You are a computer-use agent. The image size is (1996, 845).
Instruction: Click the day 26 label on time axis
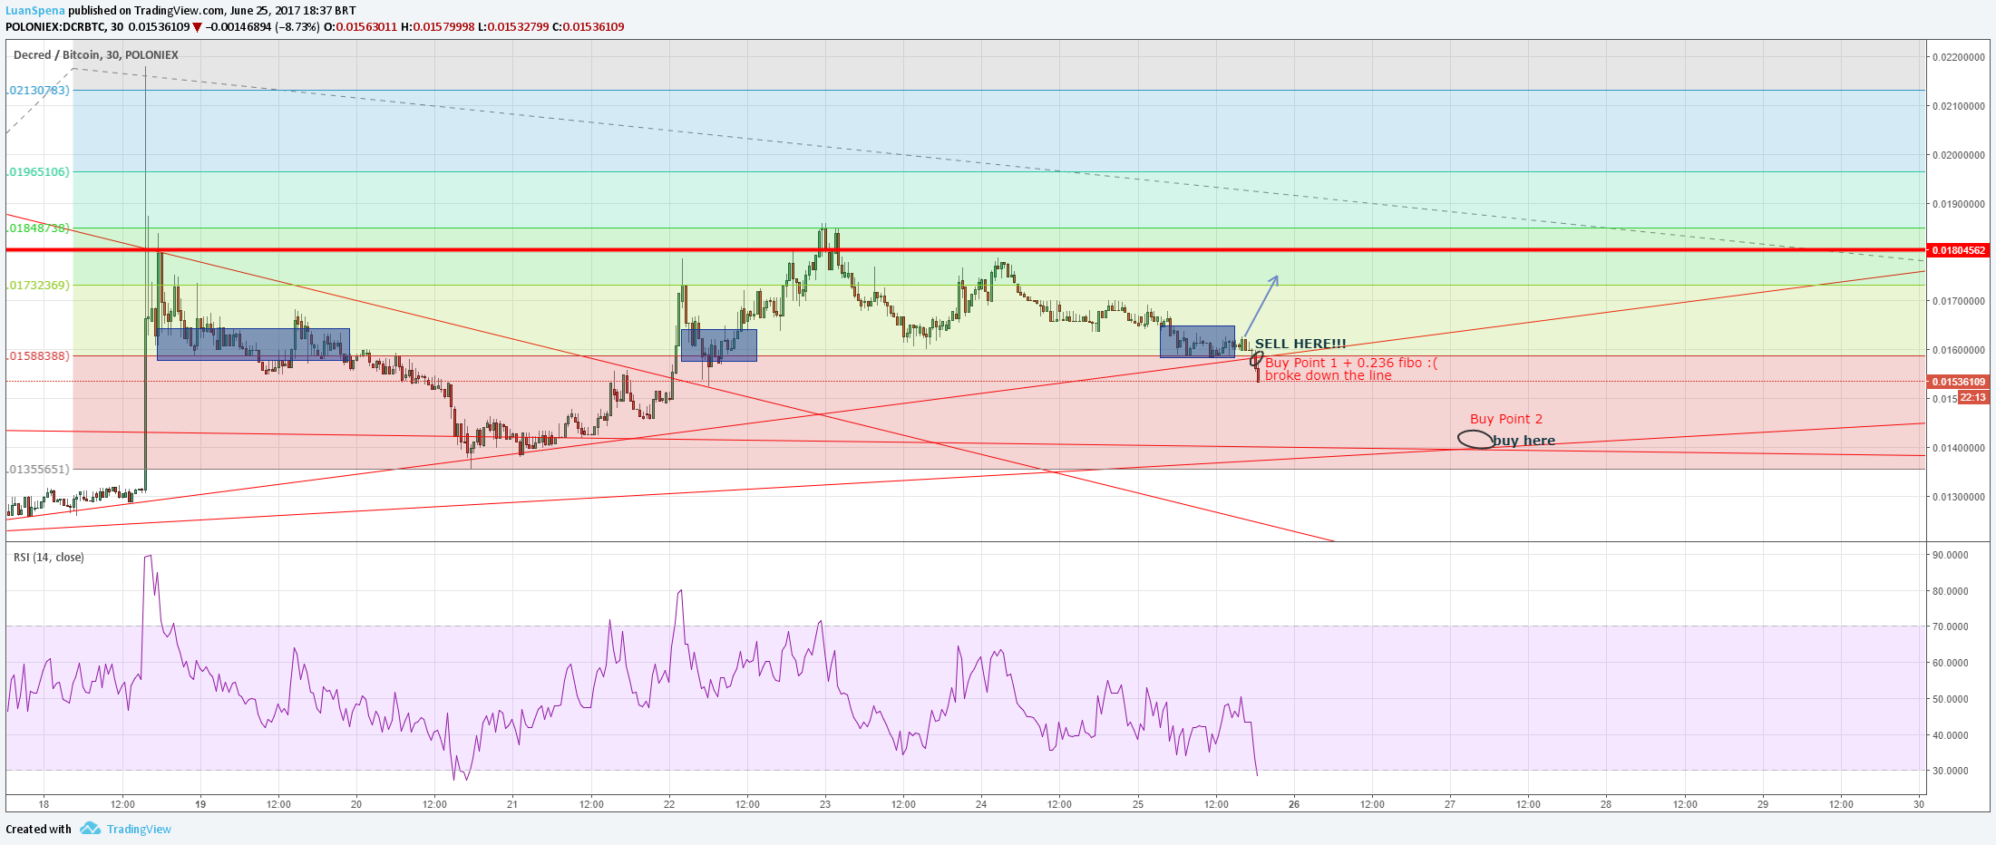[x=1294, y=803]
